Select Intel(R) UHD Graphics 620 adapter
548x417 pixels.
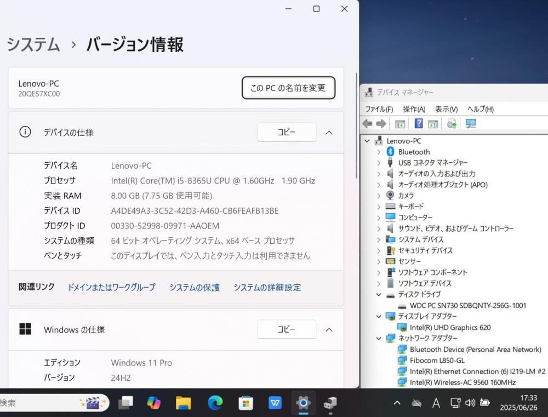pyautogui.click(x=450, y=328)
